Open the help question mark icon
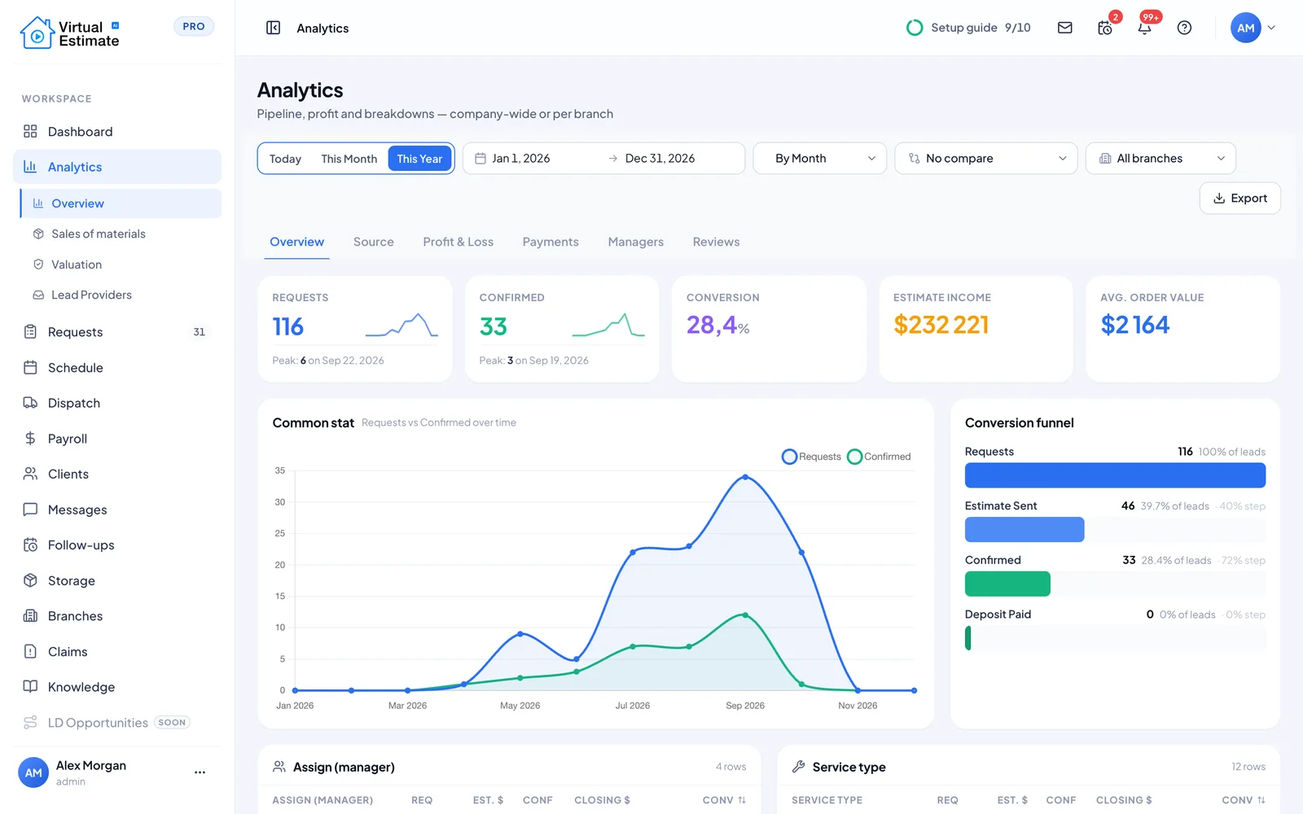 (1184, 28)
